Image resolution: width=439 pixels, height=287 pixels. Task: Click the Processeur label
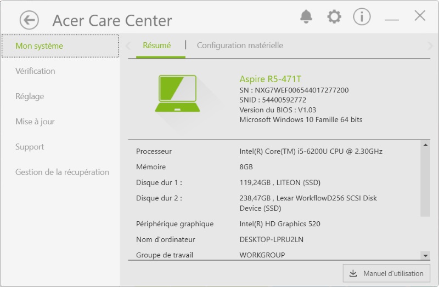(154, 152)
